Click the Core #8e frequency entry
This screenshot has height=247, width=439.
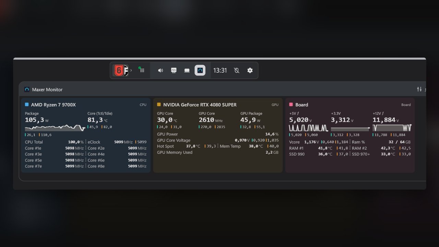(117, 166)
